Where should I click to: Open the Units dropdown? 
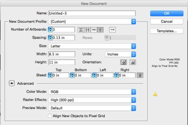click(133, 54)
